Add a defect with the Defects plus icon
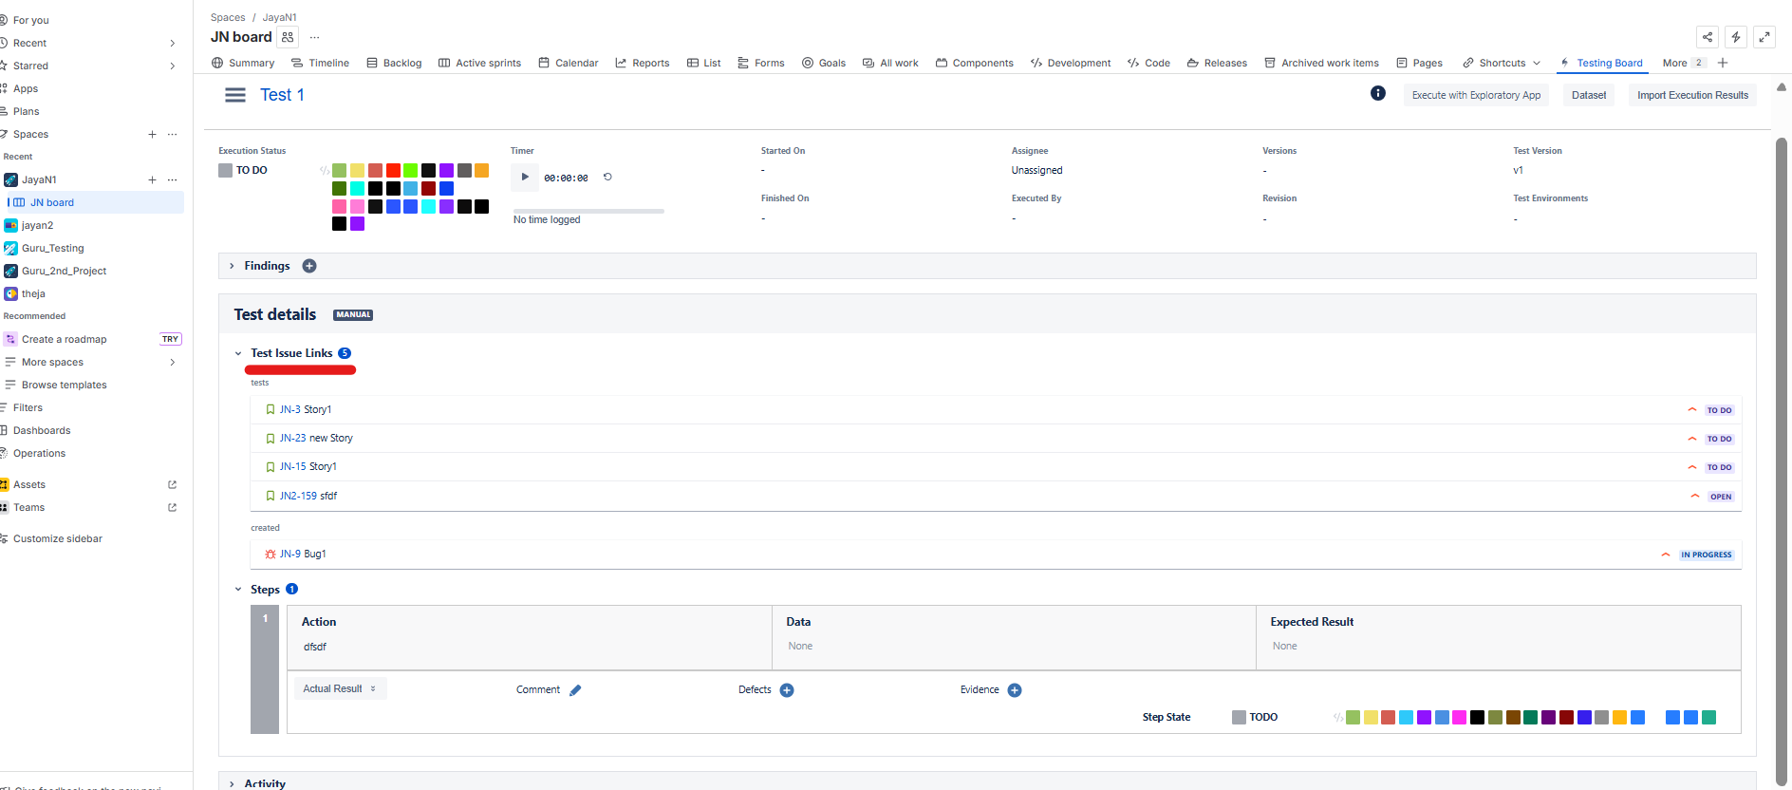The image size is (1792, 790). 787,690
